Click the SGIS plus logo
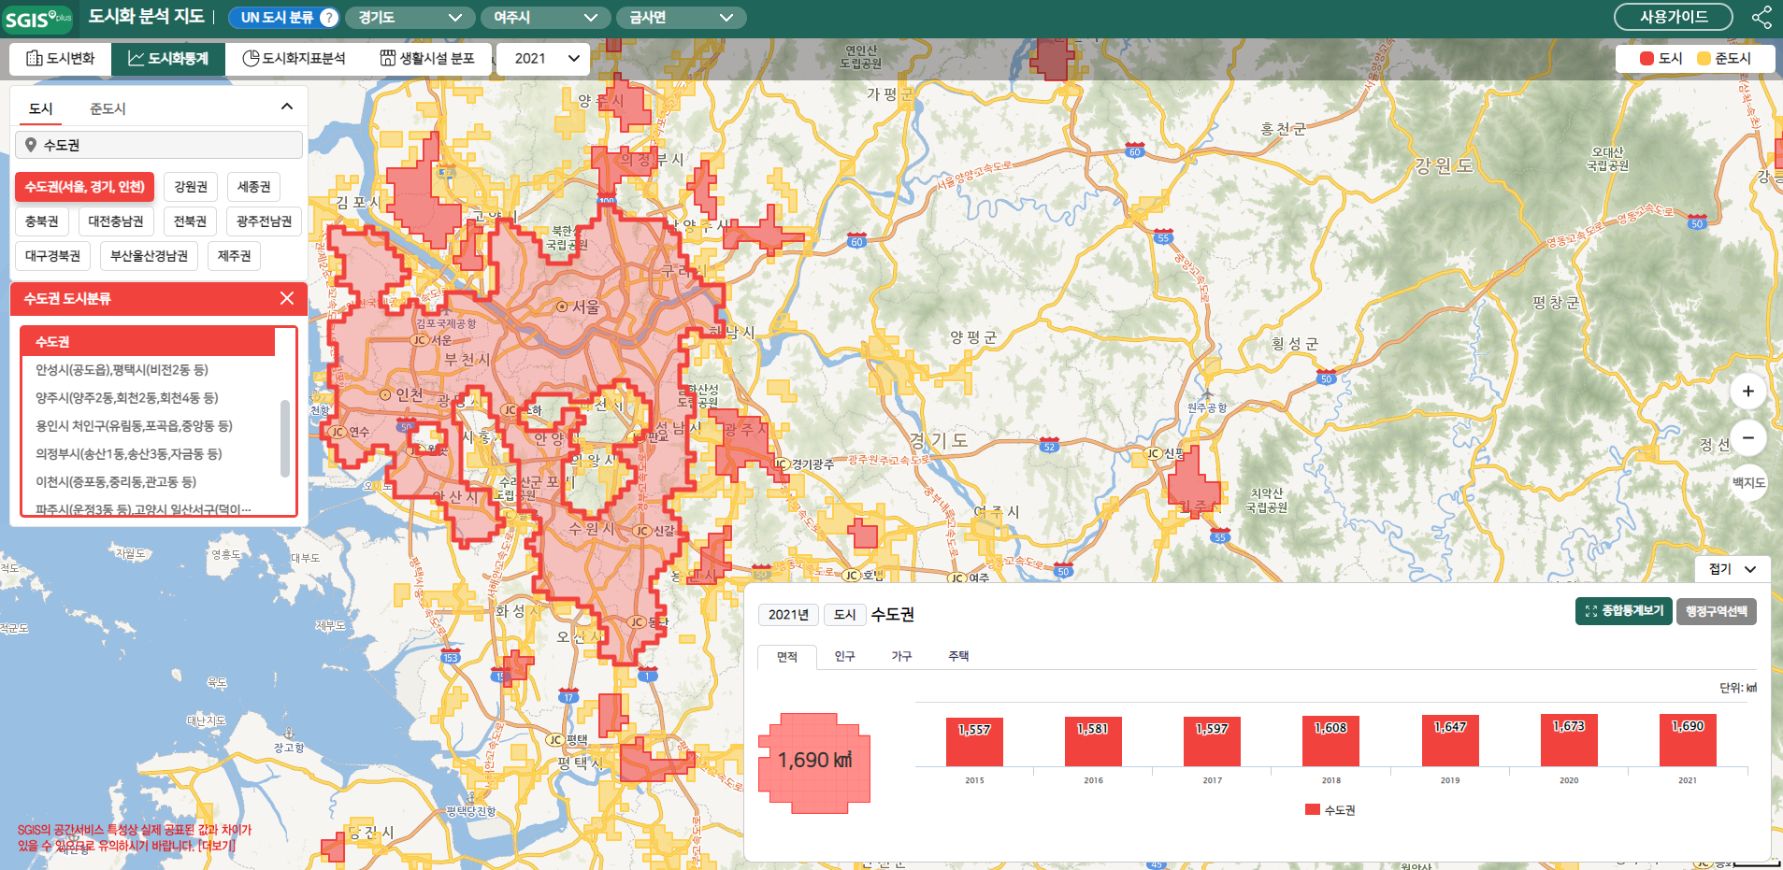This screenshot has width=1783, height=870. [38, 19]
